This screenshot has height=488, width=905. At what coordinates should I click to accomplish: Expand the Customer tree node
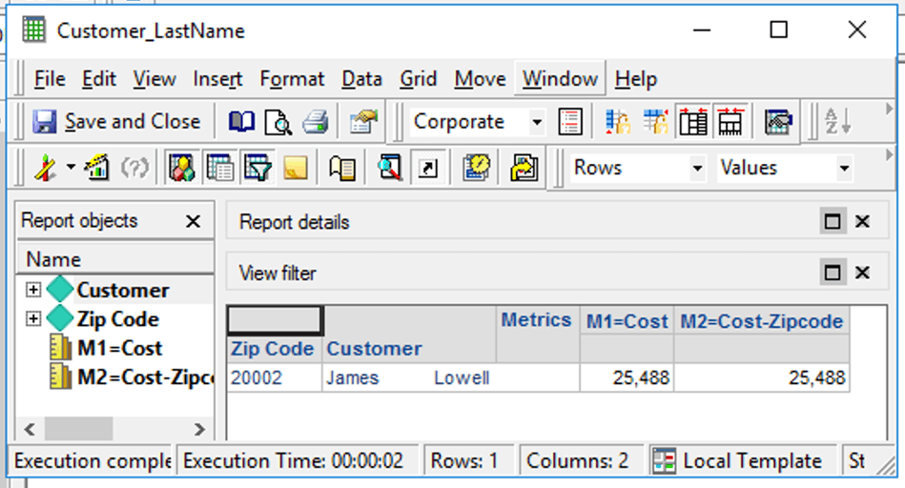point(33,290)
